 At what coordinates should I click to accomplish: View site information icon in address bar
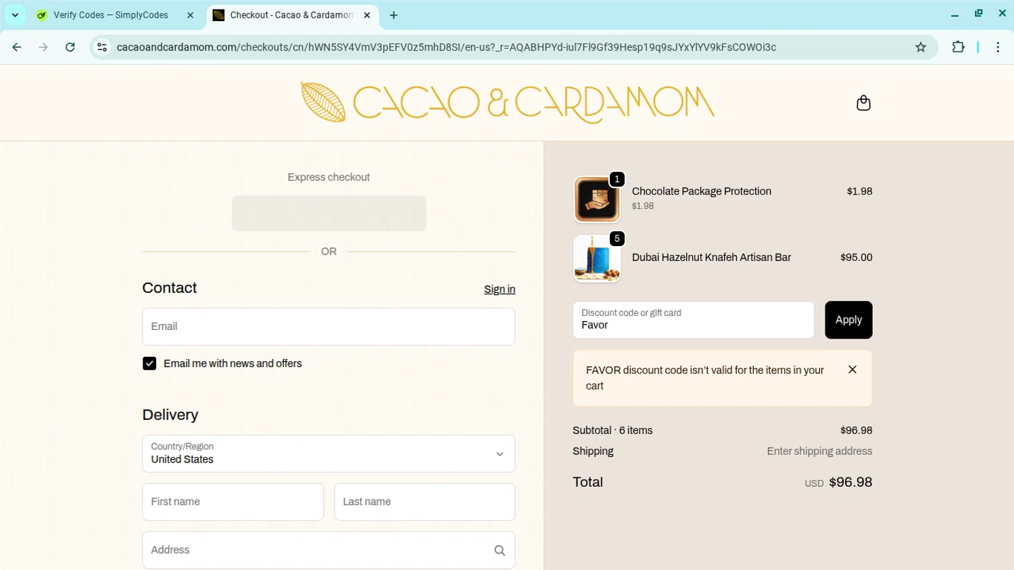click(x=102, y=47)
